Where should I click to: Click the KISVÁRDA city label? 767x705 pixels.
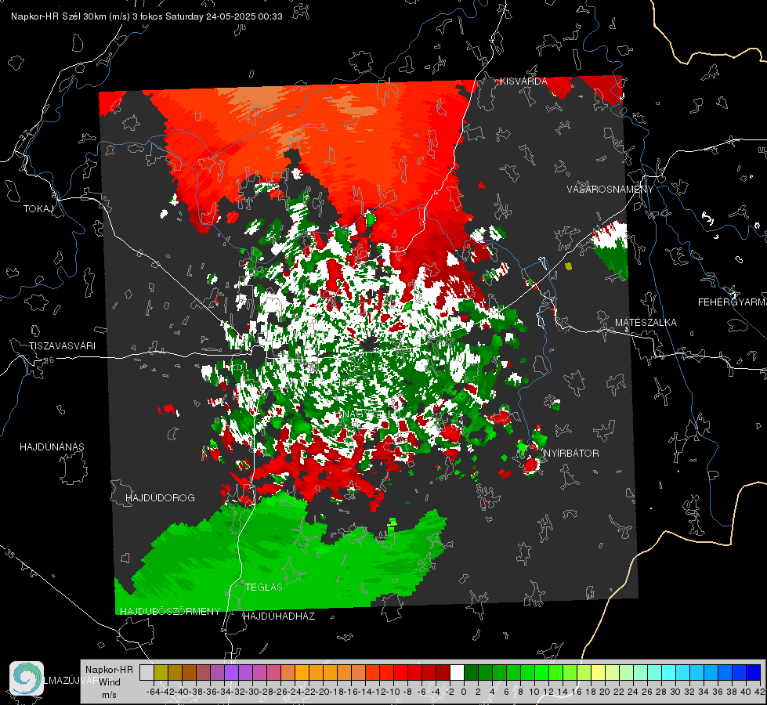(x=523, y=81)
